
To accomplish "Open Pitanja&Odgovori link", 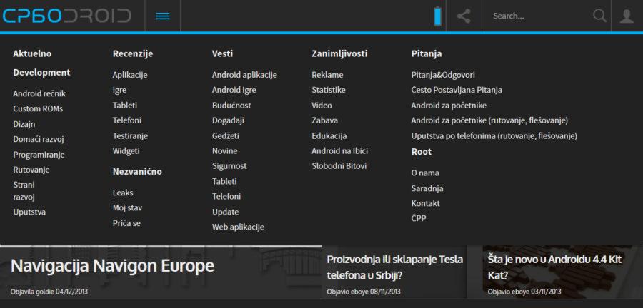I will [x=443, y=75].
